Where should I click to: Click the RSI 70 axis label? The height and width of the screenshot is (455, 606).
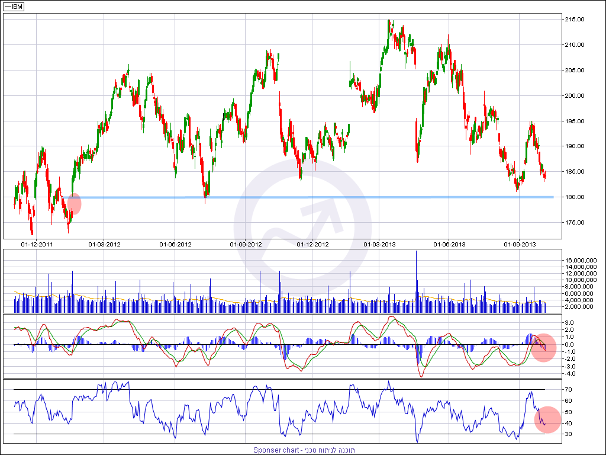(x=569, y=390)
